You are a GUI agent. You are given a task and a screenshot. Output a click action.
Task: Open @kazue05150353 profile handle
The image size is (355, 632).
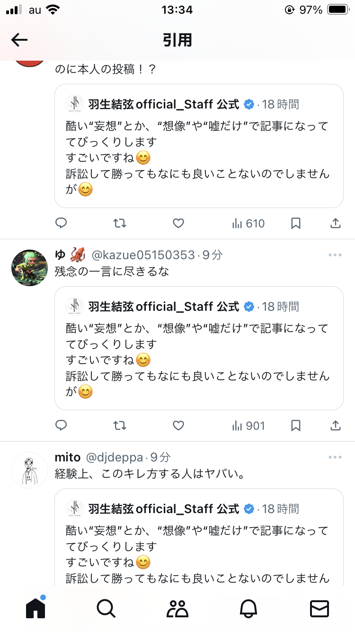click(143, 255)
